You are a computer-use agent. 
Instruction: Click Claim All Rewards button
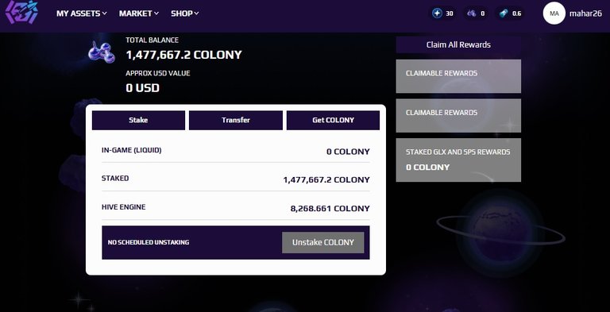click(x=458, y=44)
